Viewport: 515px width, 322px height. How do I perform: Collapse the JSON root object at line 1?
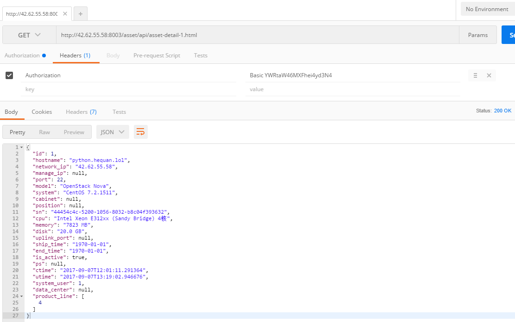[x=22, y=148]
